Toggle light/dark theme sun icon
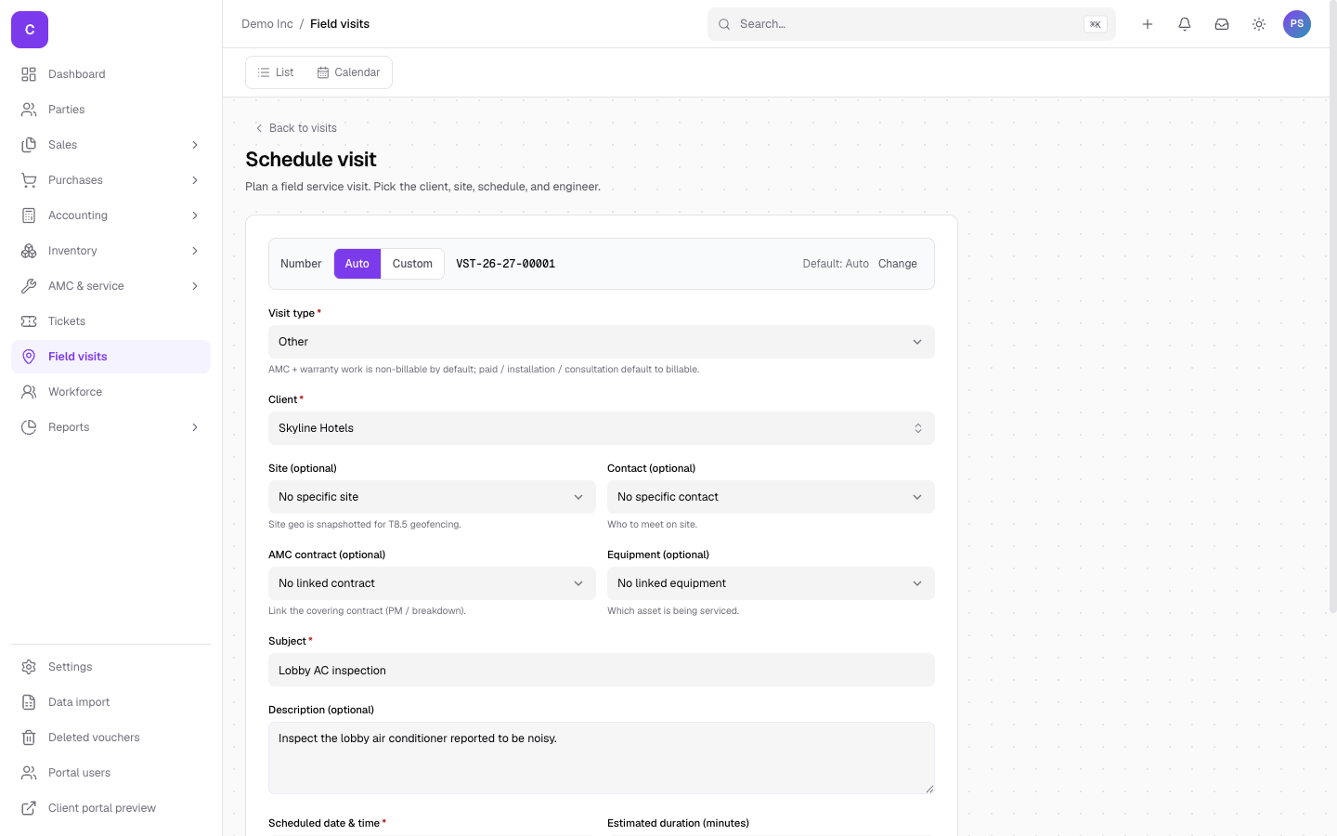The image size is (1337, 836). coord(1259,24)
